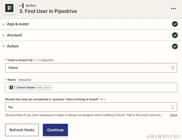
Task: Click the Pipedrive app logo icon
Action: [x=9, y=8]
